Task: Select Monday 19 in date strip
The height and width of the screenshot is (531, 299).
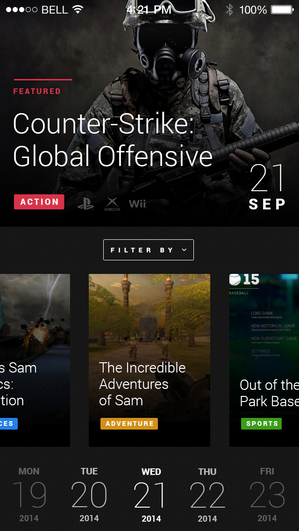Action: [x=29, y=495]
